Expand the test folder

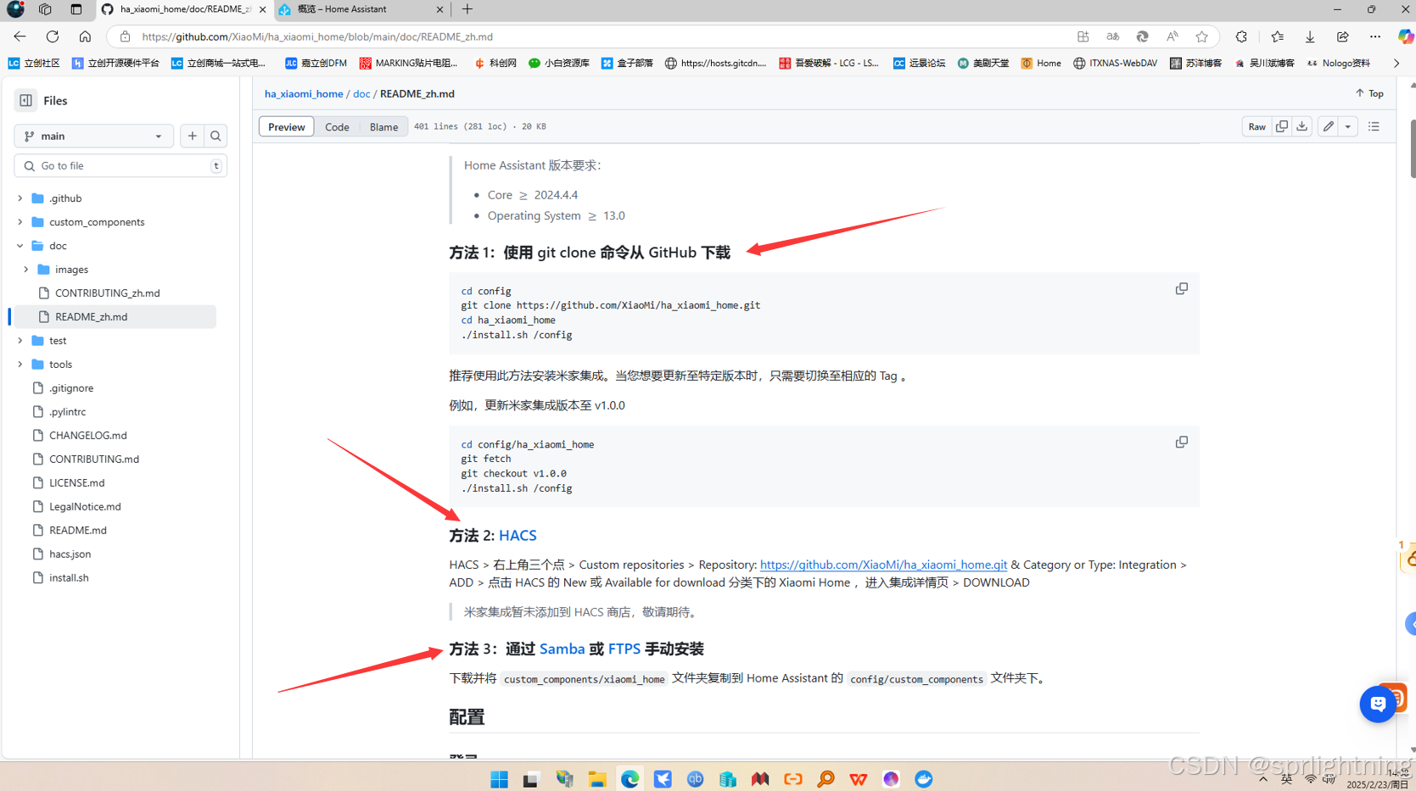coord(20,341)
